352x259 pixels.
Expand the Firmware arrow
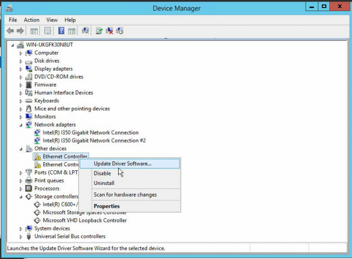coord(21,85)
